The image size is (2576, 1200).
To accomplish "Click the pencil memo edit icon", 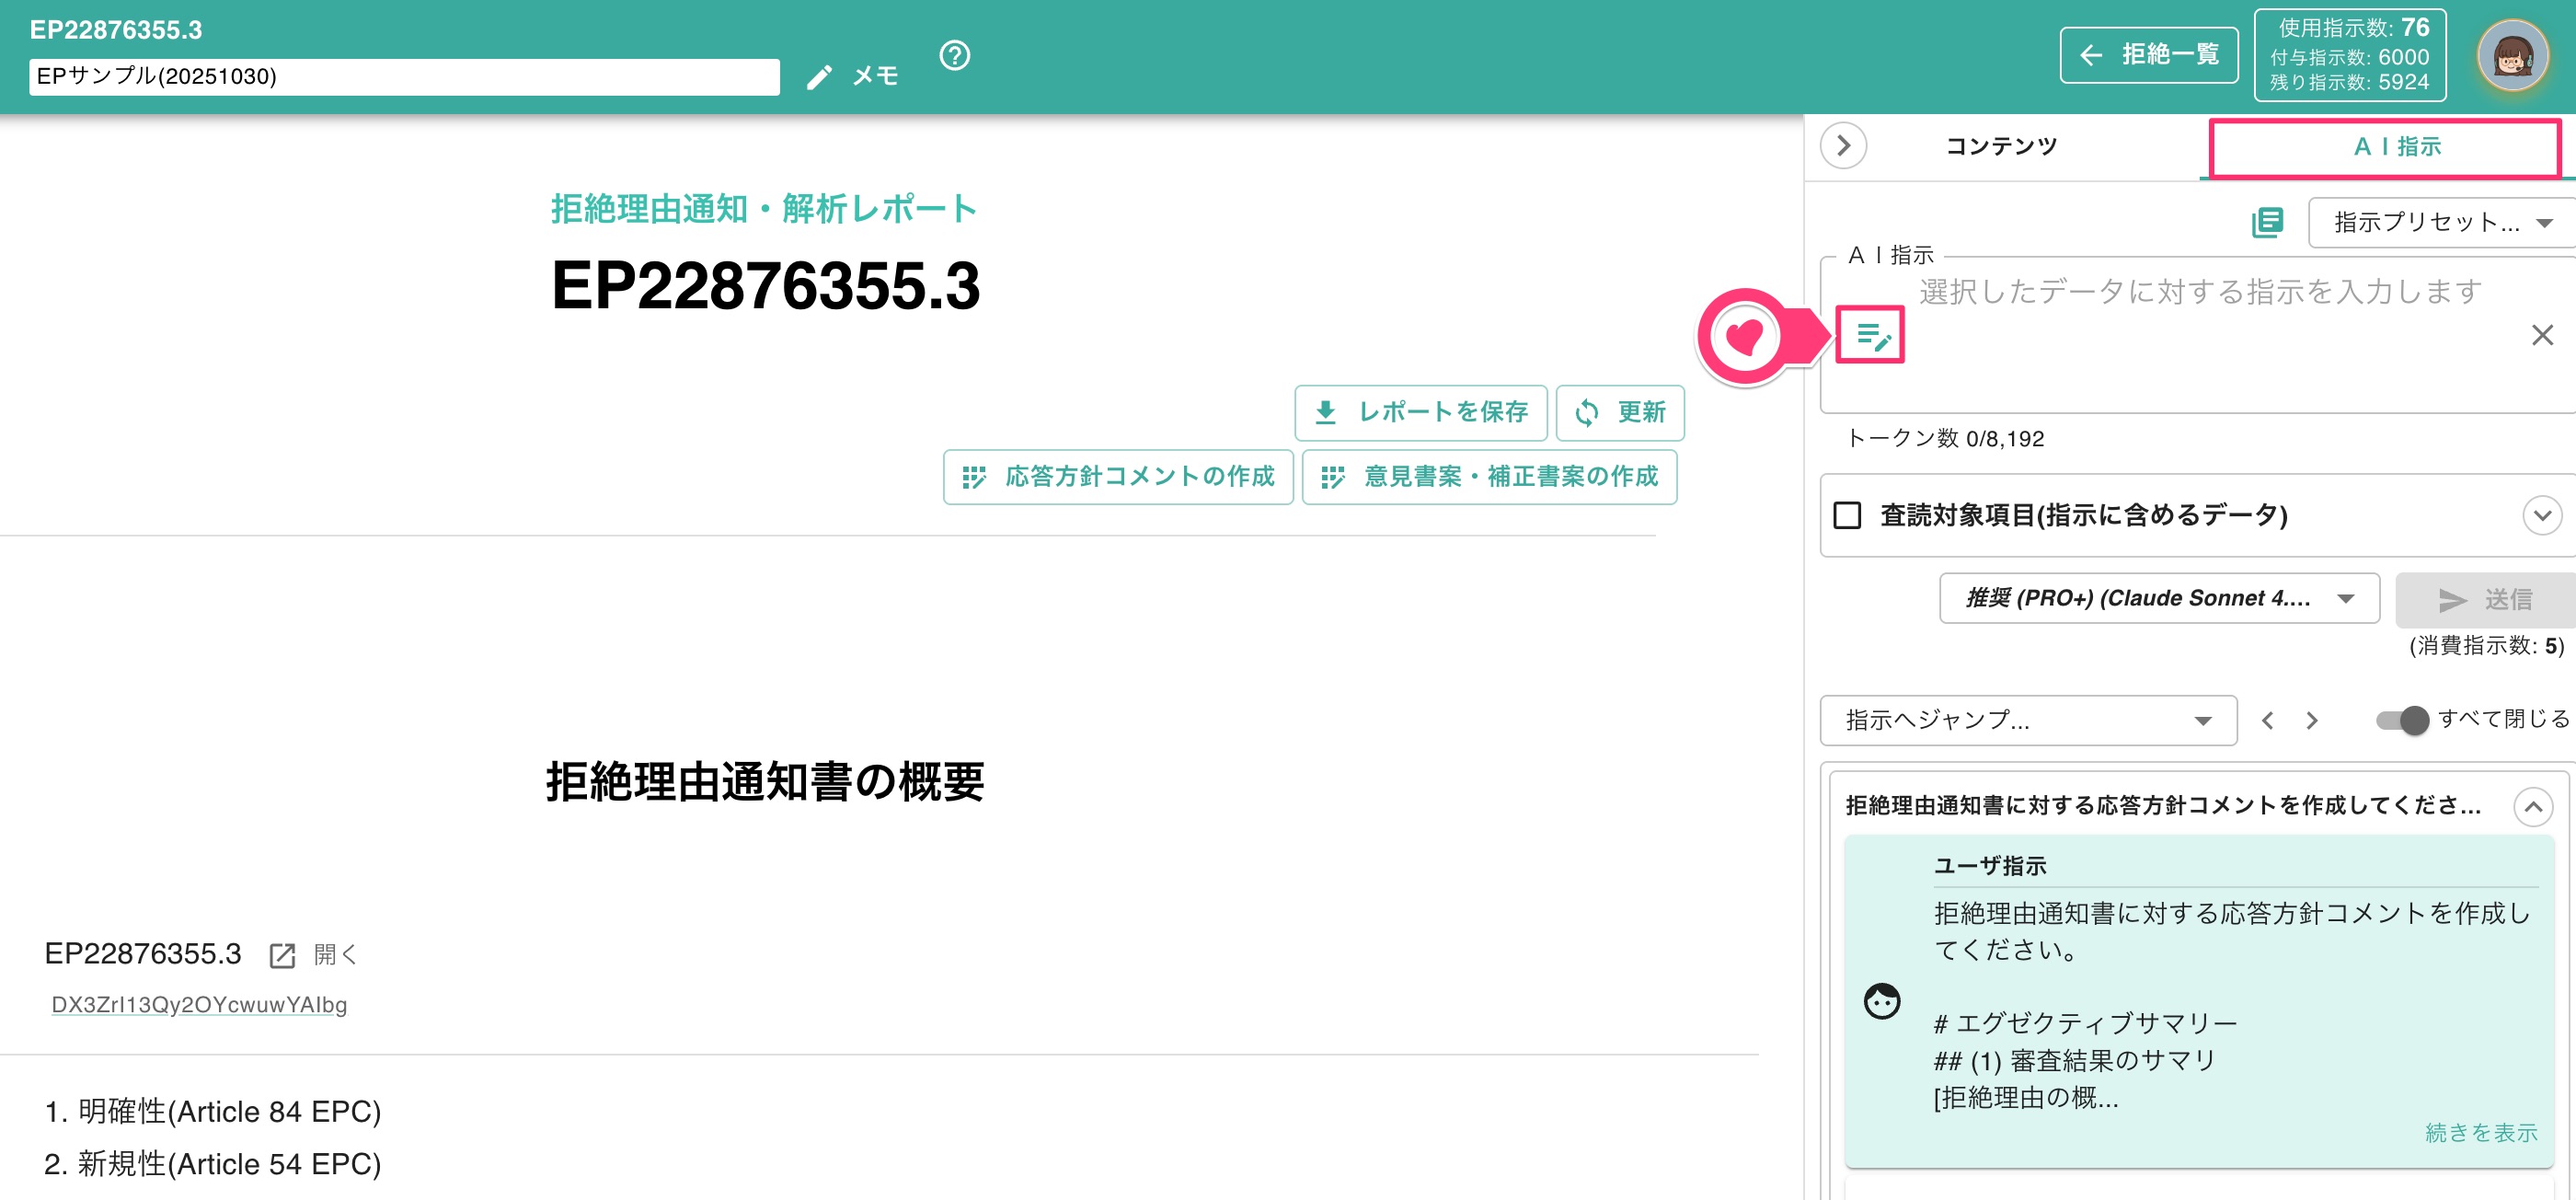I will 819,77.
